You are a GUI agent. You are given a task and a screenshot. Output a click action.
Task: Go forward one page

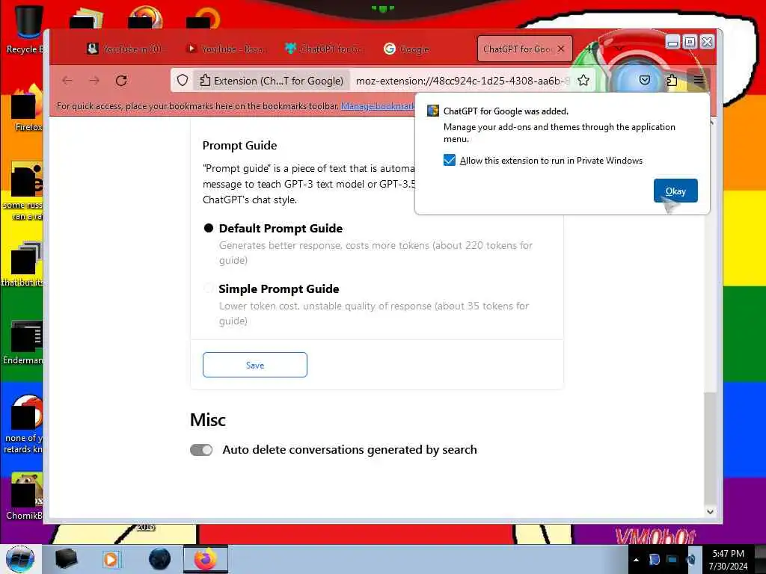tap(94, 81)
